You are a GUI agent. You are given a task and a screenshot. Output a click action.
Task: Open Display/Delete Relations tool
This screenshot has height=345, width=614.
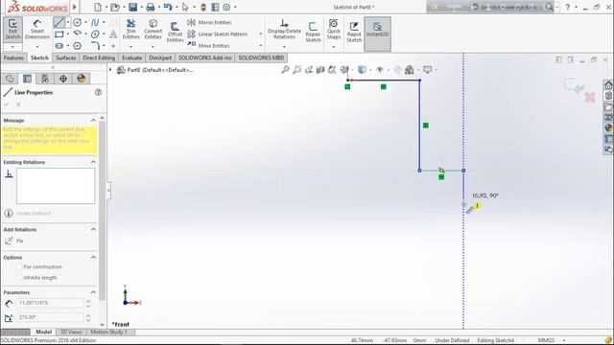pos(284,30)
